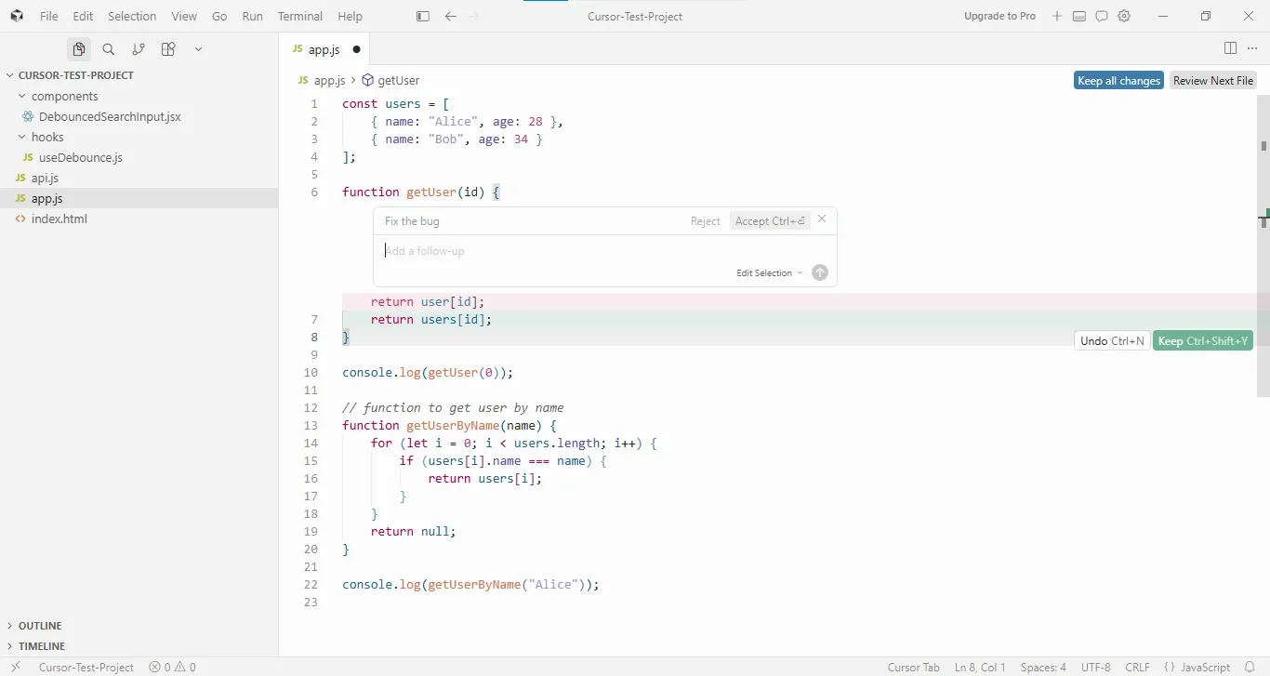Click Keep Ctrl+Shift+Y button

(x=1203, y=341)
